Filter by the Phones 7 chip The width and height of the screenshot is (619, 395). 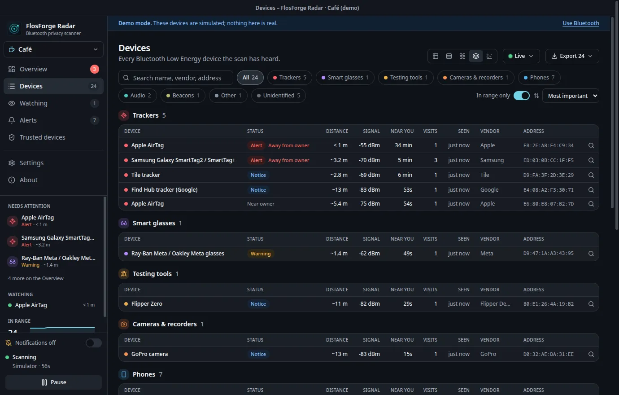pos(539,78)
